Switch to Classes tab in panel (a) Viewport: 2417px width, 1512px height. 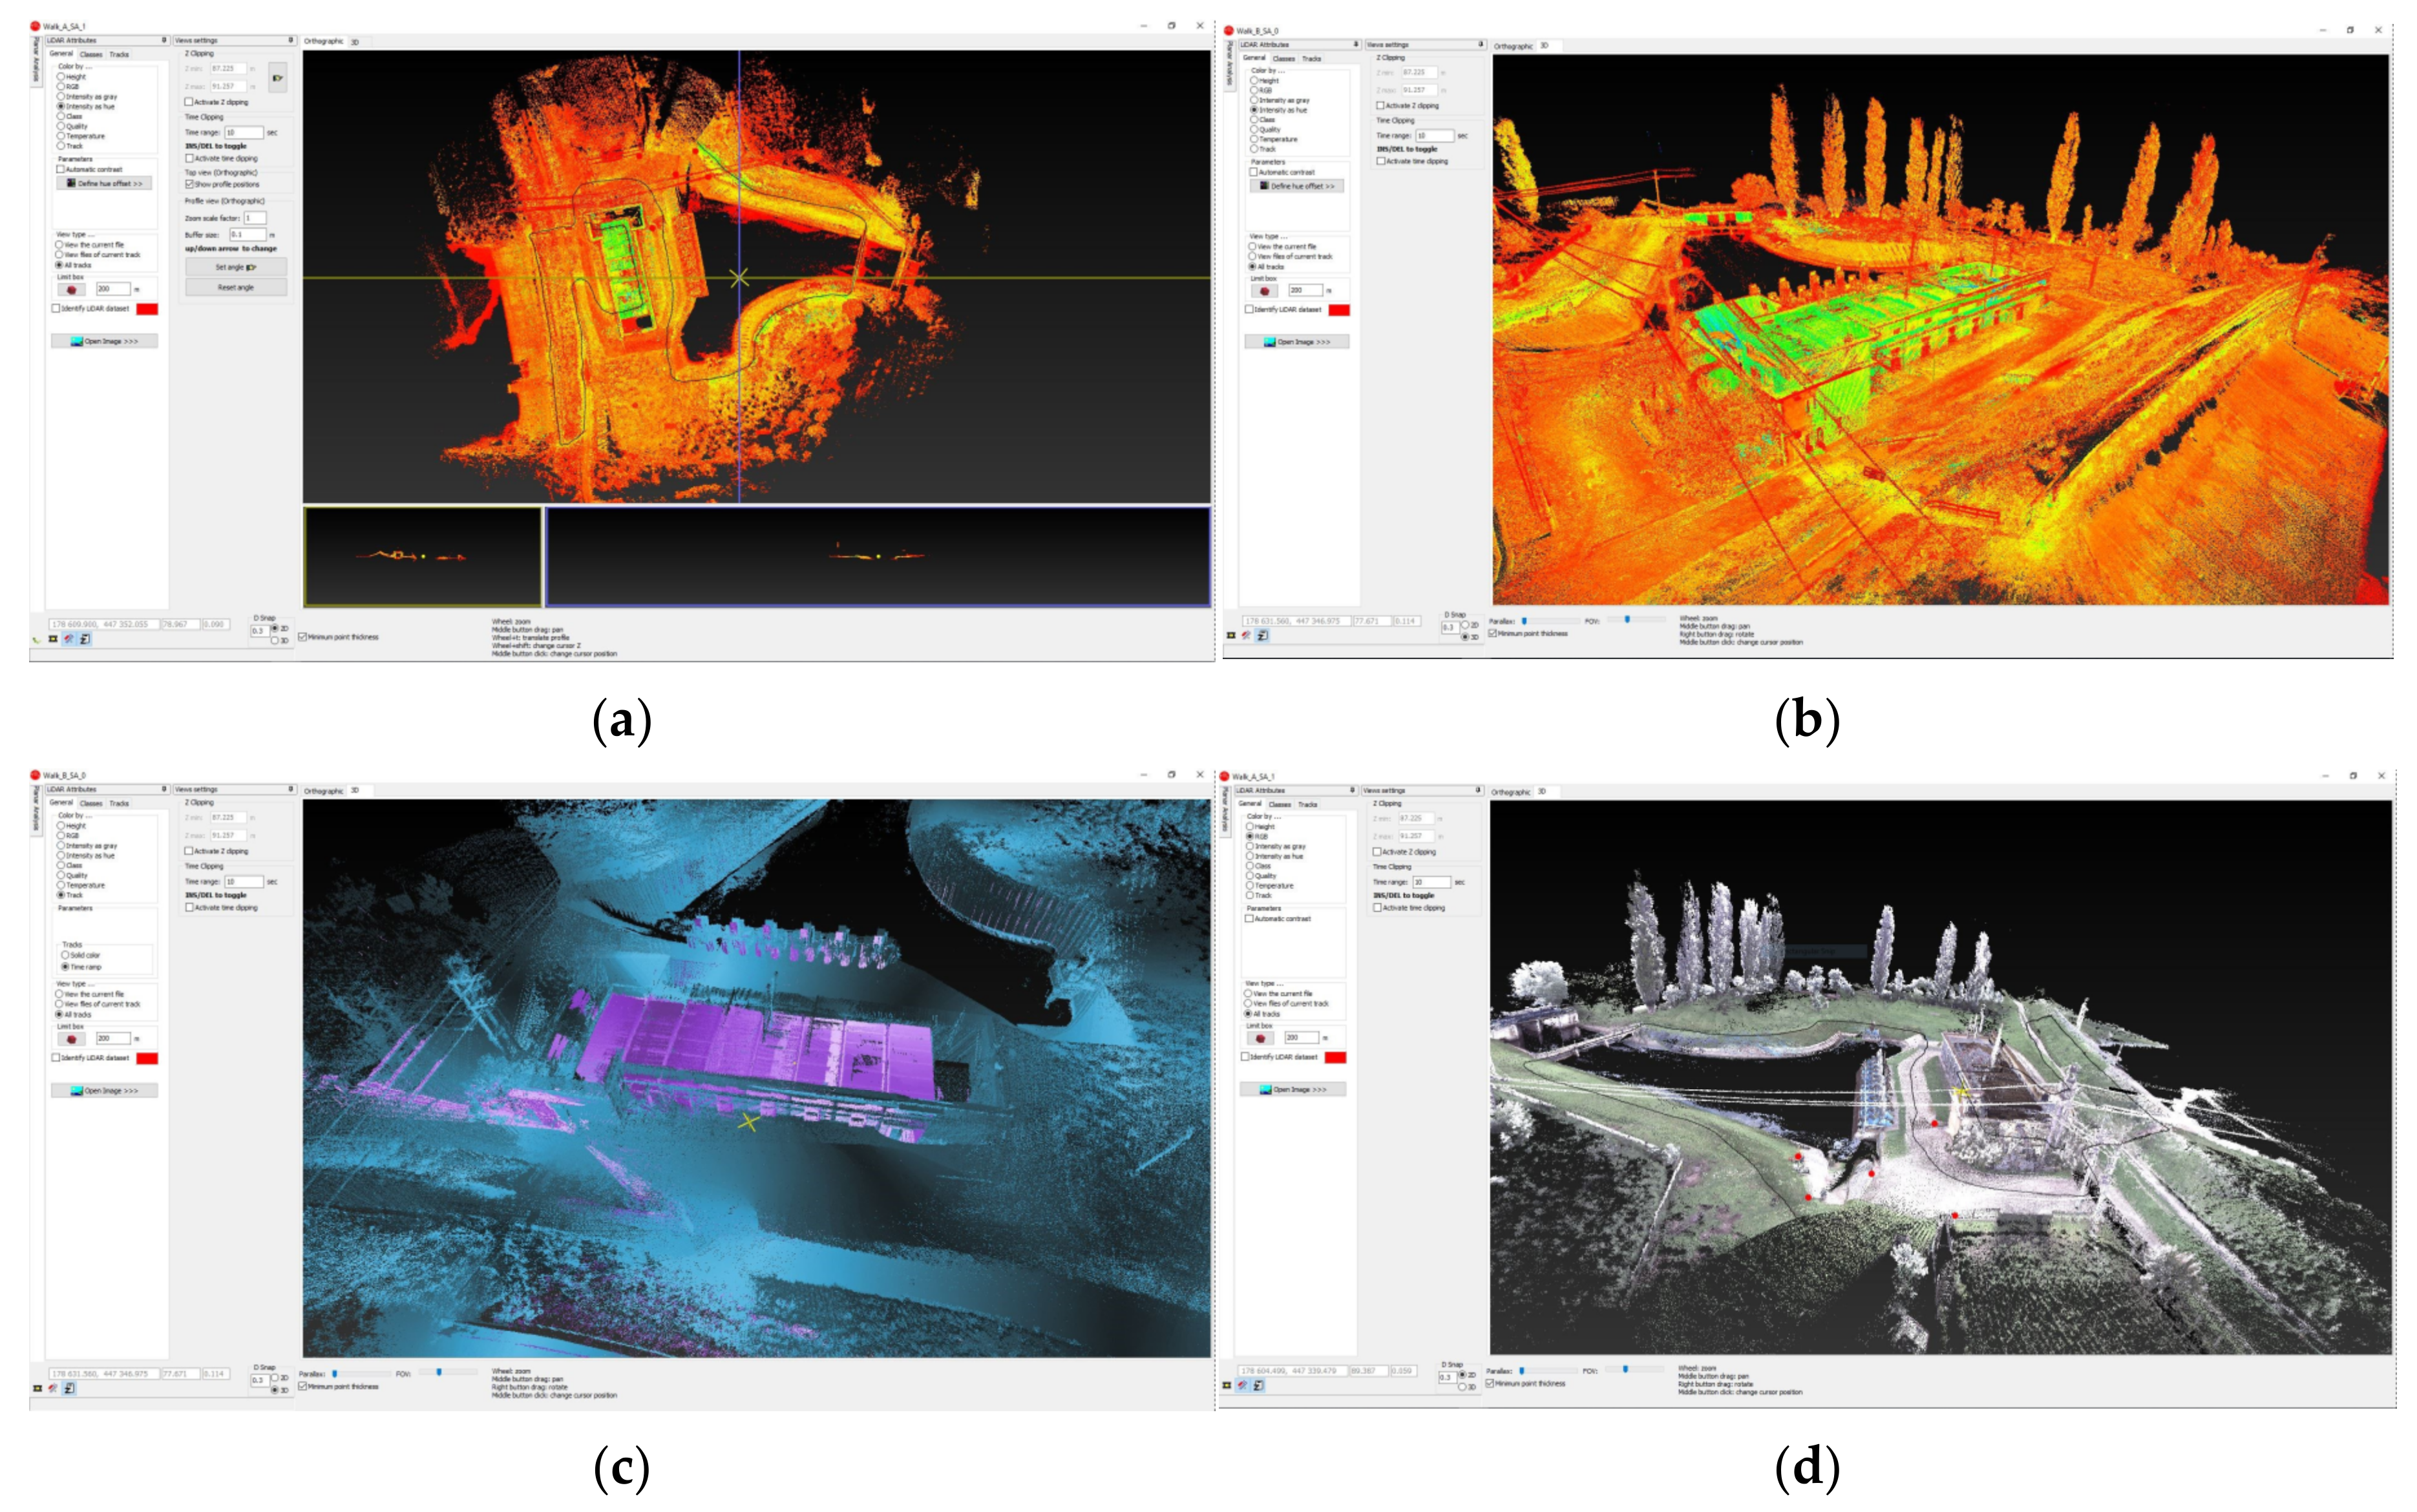91,54
